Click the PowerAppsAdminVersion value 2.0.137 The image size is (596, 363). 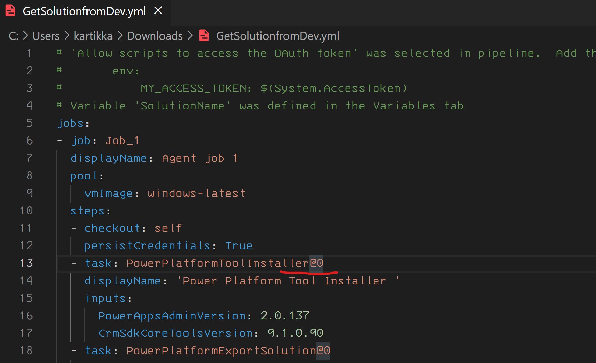(284, 316)
